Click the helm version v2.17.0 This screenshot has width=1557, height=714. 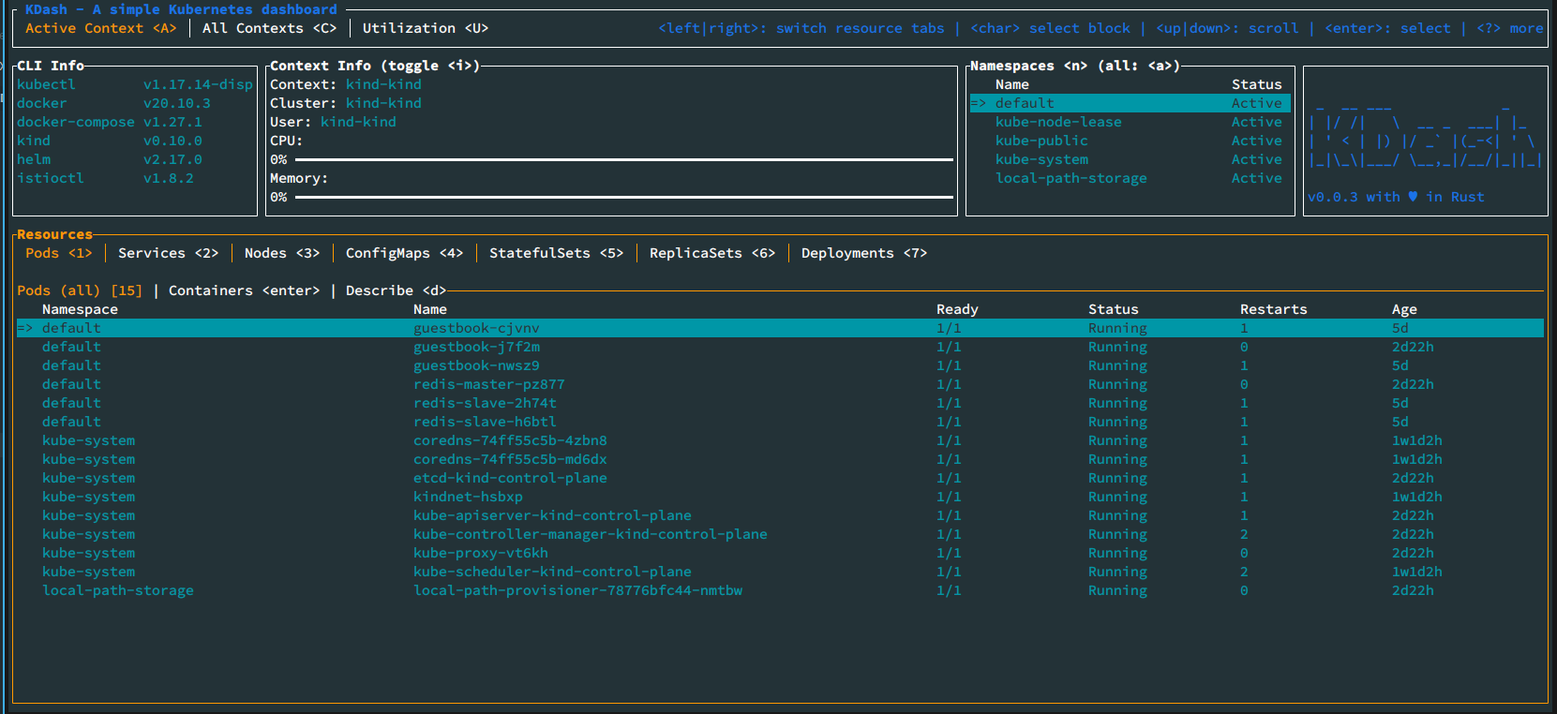coord(172,159)
